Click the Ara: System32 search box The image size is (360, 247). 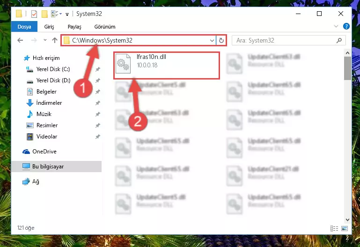288,40
